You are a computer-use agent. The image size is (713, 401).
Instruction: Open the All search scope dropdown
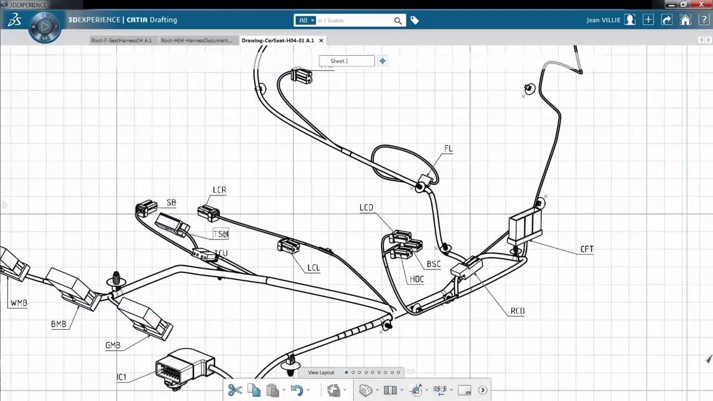click(305, 20)
